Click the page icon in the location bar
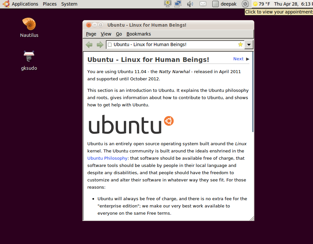The height and width of the screenshot is (244, 313). pos(110,44)
